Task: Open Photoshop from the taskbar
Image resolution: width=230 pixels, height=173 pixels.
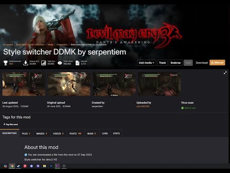Action: click(x=51, y=166)
